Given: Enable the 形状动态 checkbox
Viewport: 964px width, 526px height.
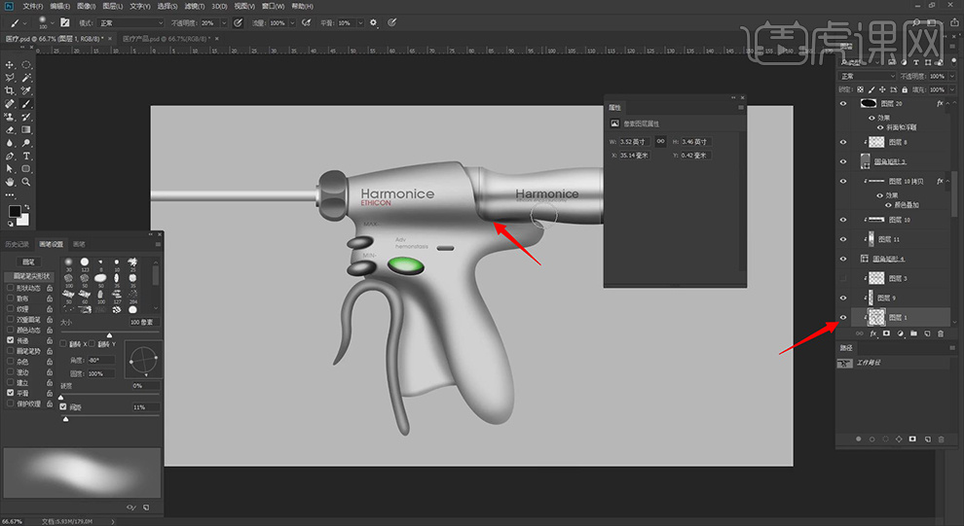Looking at the screenshot, I should tap(11, 288).
